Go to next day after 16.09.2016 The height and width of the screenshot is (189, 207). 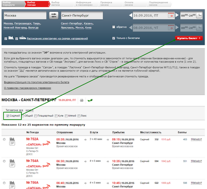click(177, 15)
